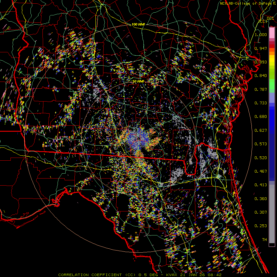277x277 pixels.
Task: Click the TH threshold label on the scale
Action: [x=264, y=240]
